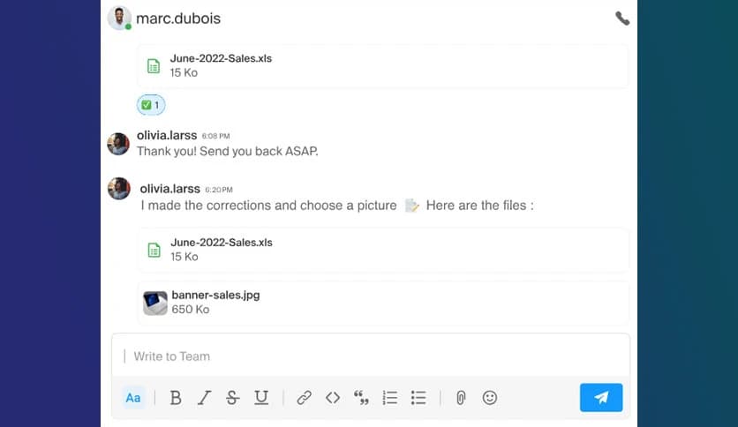Screen dimensions: 738x427
Task: Open the banner-sales.jpg image thumbnail
Action: (x=155, y=303)
